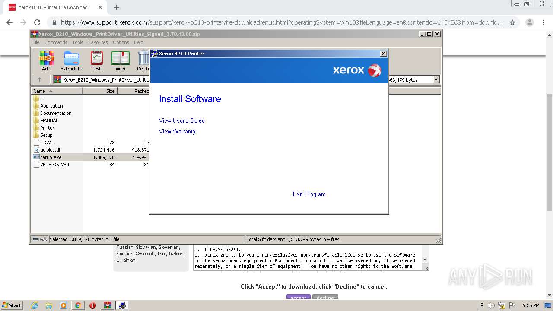Click the Action Center flag tray icon
553x311 pixels.
(512, 305)
